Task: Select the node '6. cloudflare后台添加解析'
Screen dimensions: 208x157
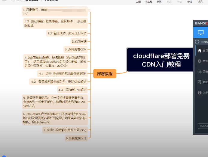Action: tap(55, 118)
